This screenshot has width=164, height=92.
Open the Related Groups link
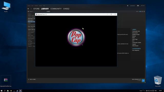click(136, 34)
